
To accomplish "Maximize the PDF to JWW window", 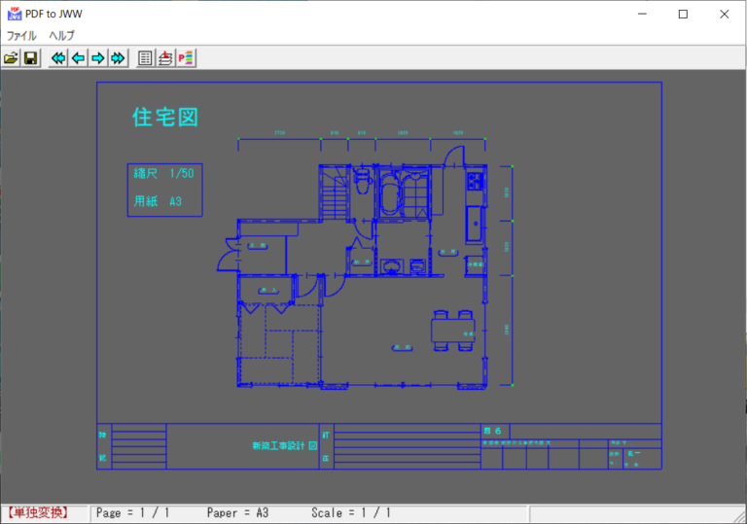I will pos(683,14).
